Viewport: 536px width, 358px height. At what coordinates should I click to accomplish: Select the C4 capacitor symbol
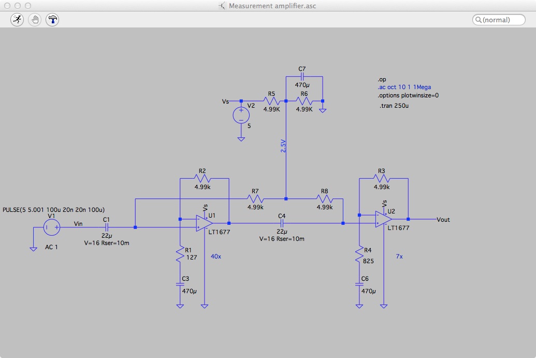[x=282, y=223]
